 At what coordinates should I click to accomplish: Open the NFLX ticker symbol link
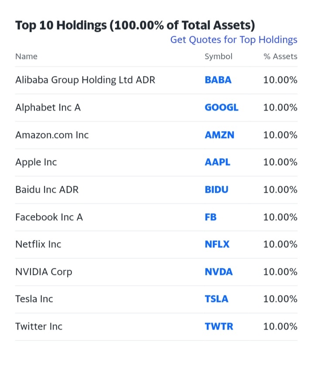click(x=217, y=244)
